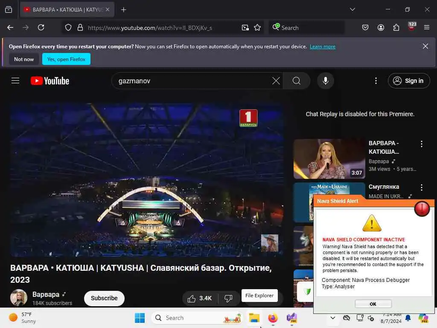Show hidden system tray icons
Viewport: 437px width, 328px height.
pyautogui.click(x=333, y=318)
